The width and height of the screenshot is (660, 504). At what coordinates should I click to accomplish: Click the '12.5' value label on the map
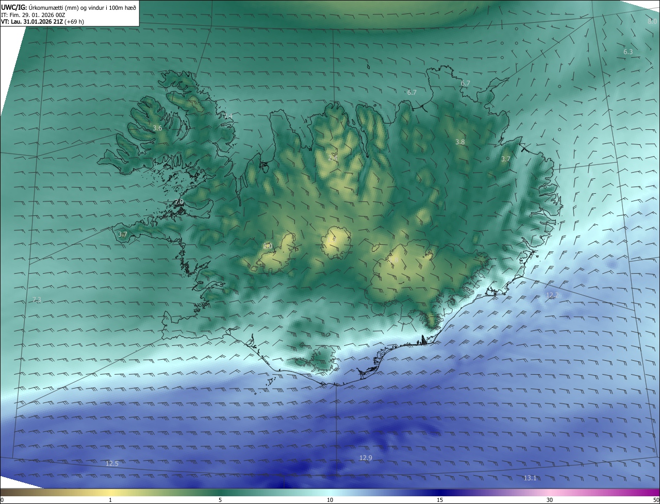(x=112, y=463)
